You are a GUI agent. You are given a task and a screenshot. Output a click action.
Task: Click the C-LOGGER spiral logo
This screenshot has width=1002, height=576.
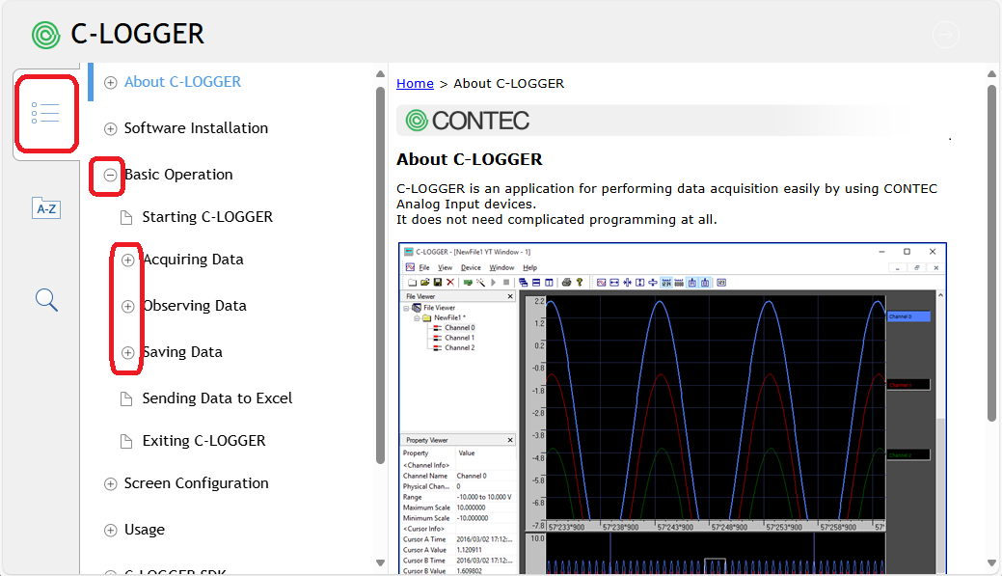pyautogui.click(x=46, y=35)
